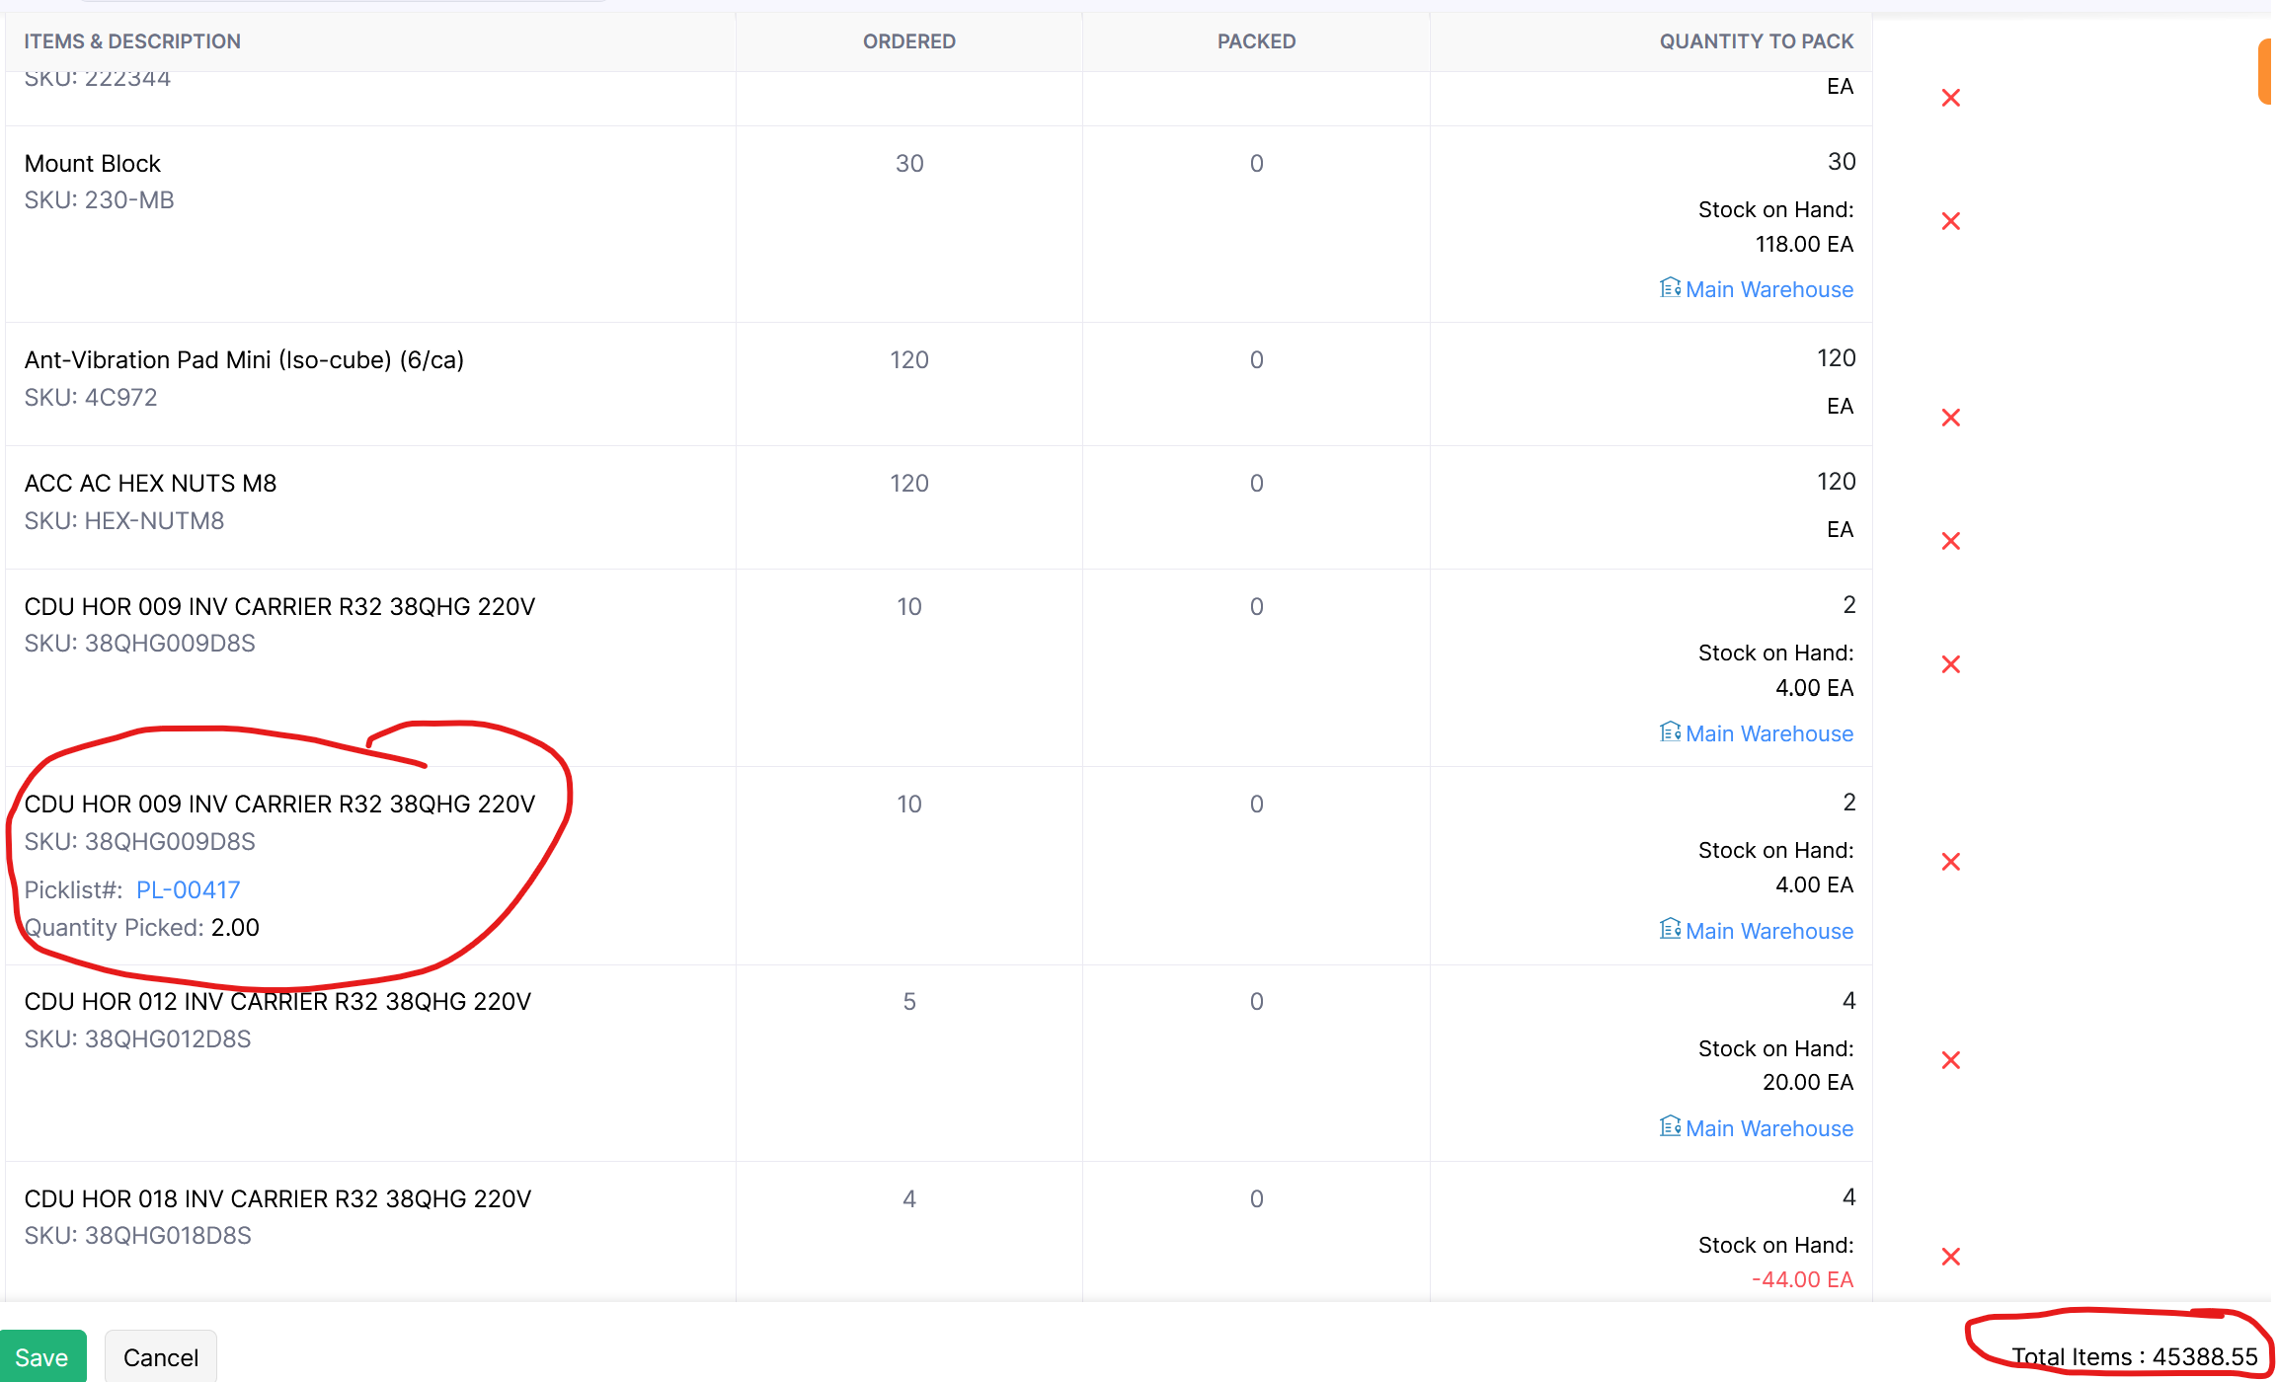Delete Ant-Vibration Pad Mini row using X icon
Viewport: 2277px width, 1382px height.
coord(1950,418)
